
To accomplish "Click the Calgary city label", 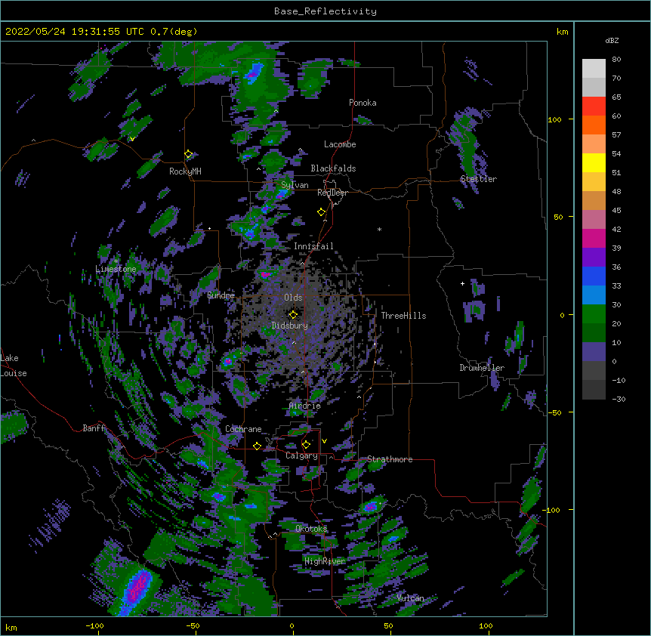I will tap(301, 455).
